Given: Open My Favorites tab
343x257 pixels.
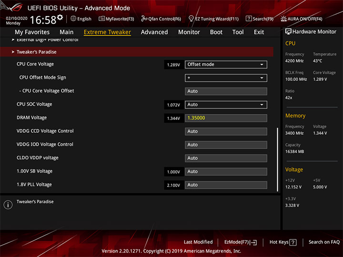Looking at the screenshot, I should 32,32.
